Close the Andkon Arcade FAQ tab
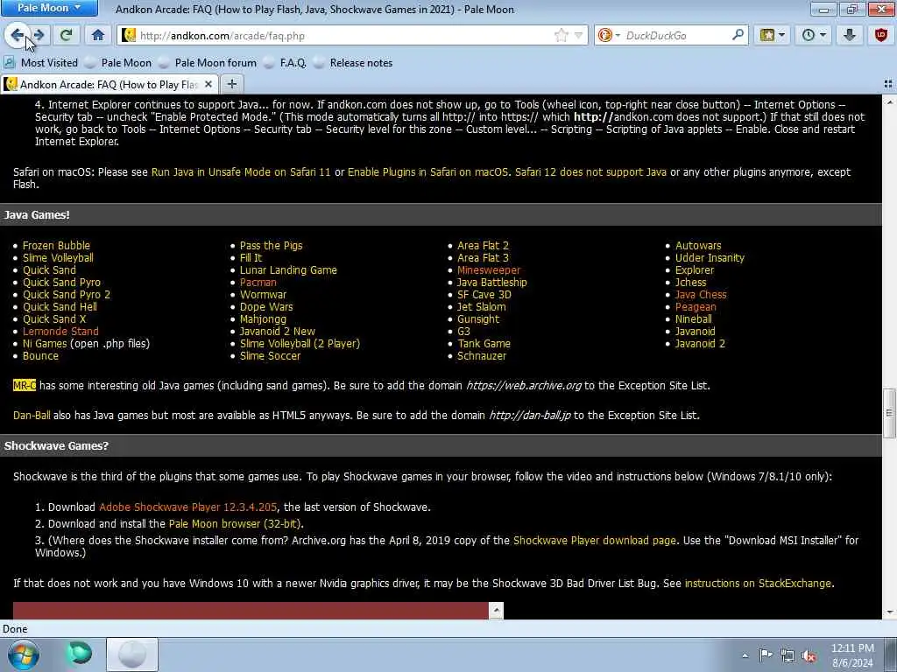The image size is (897, 672). click(x=208, y=85)
